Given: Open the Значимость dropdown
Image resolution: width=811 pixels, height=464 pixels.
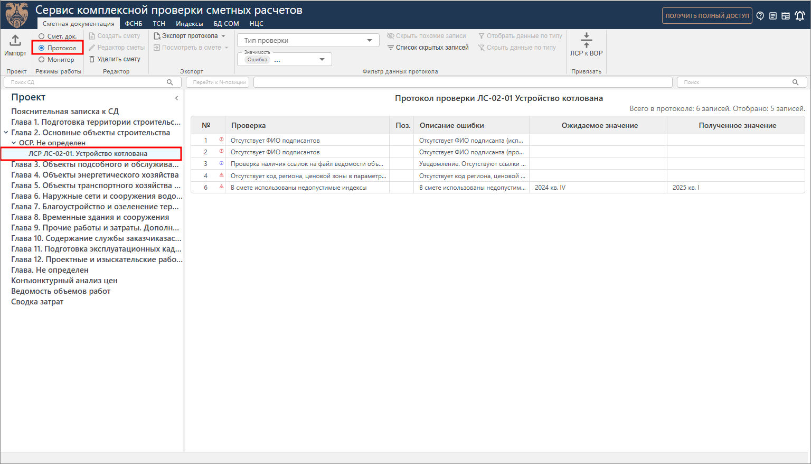Looking at the screenshot, I should 285,59.
